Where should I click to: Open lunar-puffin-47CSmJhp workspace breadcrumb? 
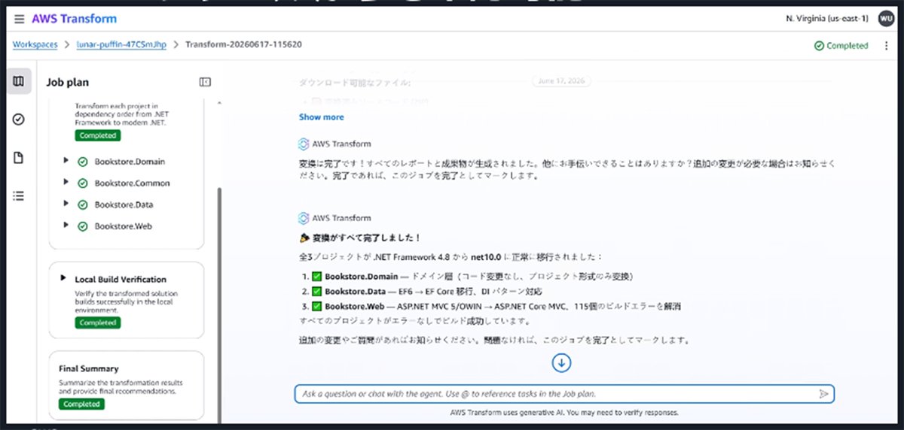tap(122, 44)
